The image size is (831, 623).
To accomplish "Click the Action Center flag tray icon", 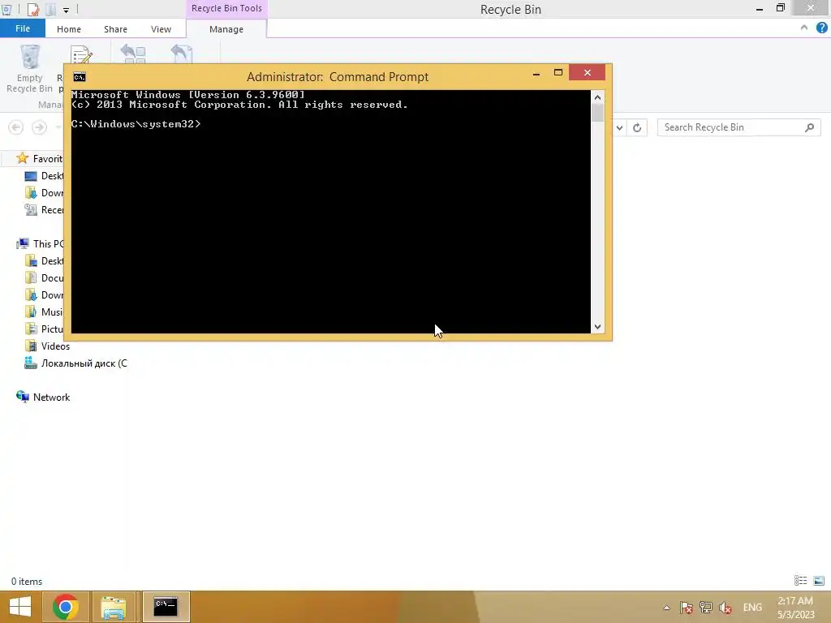I will coord(686,607).
